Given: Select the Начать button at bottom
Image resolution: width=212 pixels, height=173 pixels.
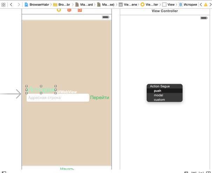Looking at the screenshot, I should (67, 168).
